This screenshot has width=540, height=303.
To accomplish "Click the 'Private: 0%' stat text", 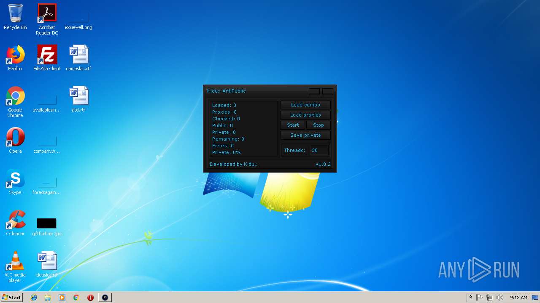I will click(x=227, y=152).
